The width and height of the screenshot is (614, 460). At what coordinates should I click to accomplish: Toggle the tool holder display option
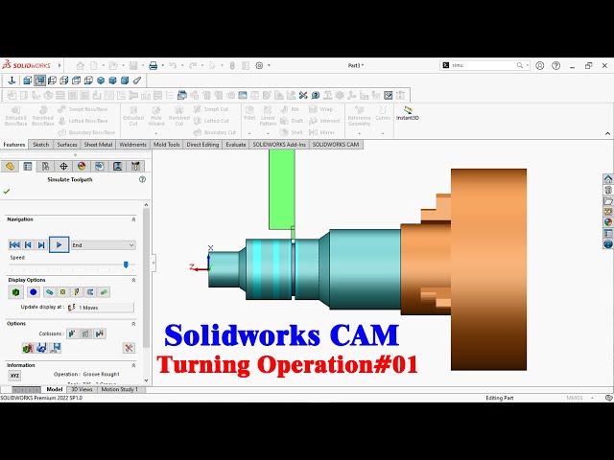click(x=77, y=292)
